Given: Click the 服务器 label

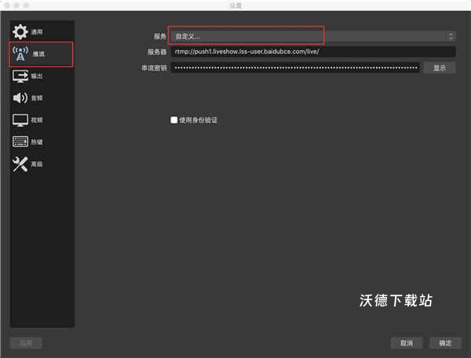Looking at the screenshot, I should coord(157,52).
